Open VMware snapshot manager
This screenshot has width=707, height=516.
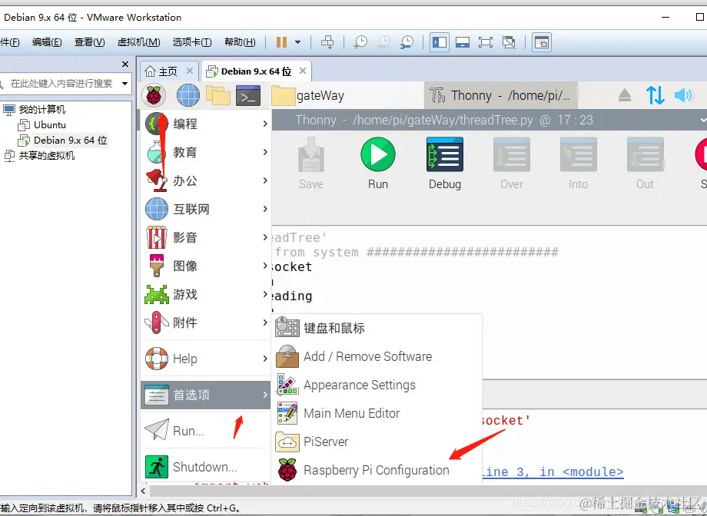point(407,42)
